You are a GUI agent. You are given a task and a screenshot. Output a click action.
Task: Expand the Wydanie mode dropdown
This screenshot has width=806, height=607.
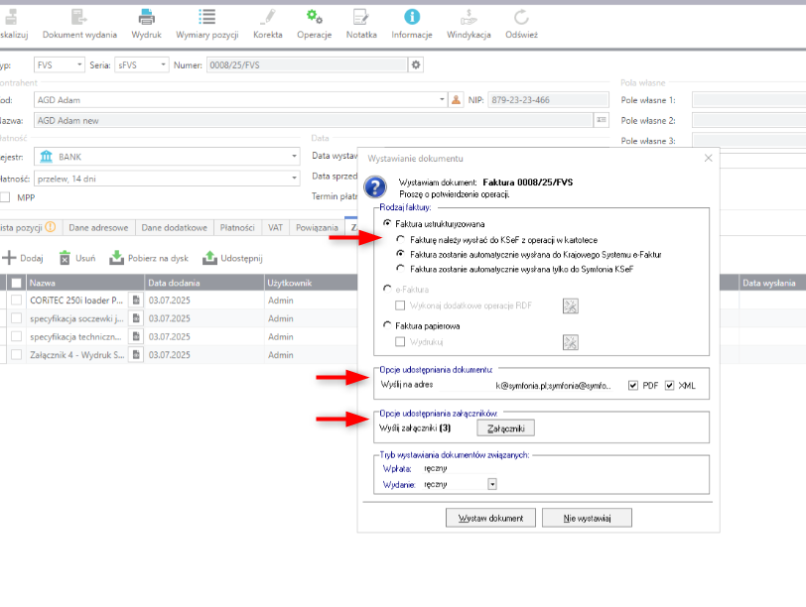coord(491,485)
